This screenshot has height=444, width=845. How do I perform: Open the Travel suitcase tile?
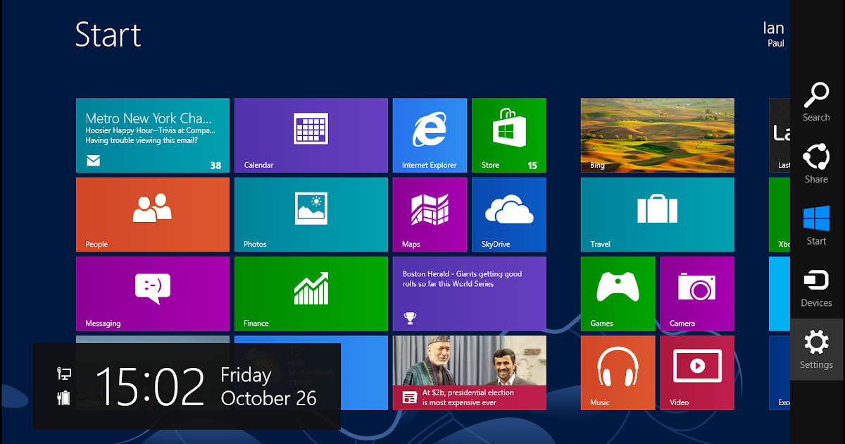pyautogui.click(x=657, y=214)
